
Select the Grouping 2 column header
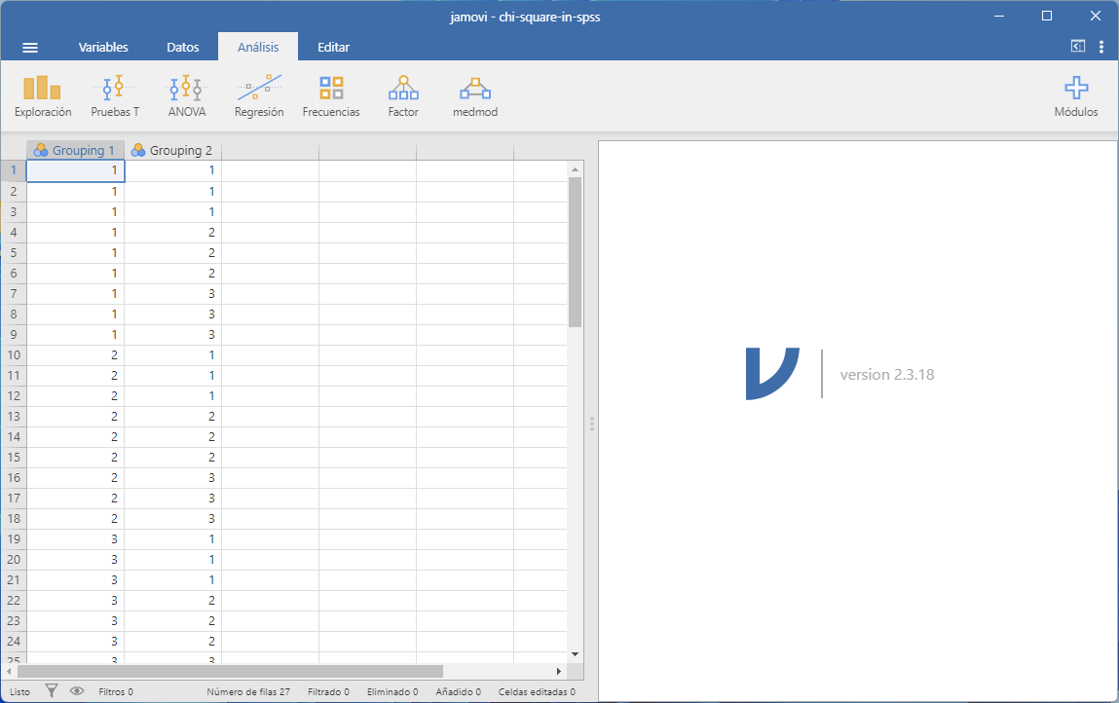coord(172,151)
